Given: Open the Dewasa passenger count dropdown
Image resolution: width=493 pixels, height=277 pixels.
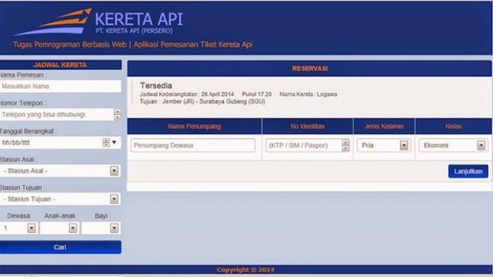Looking at the screenshot, I should 18,228.
